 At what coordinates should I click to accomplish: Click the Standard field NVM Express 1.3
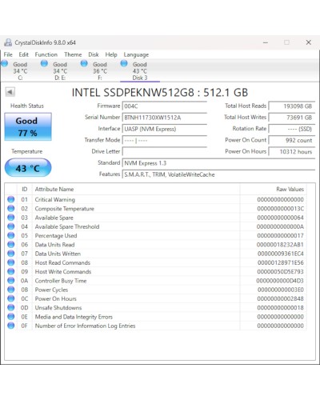(218, 163)
